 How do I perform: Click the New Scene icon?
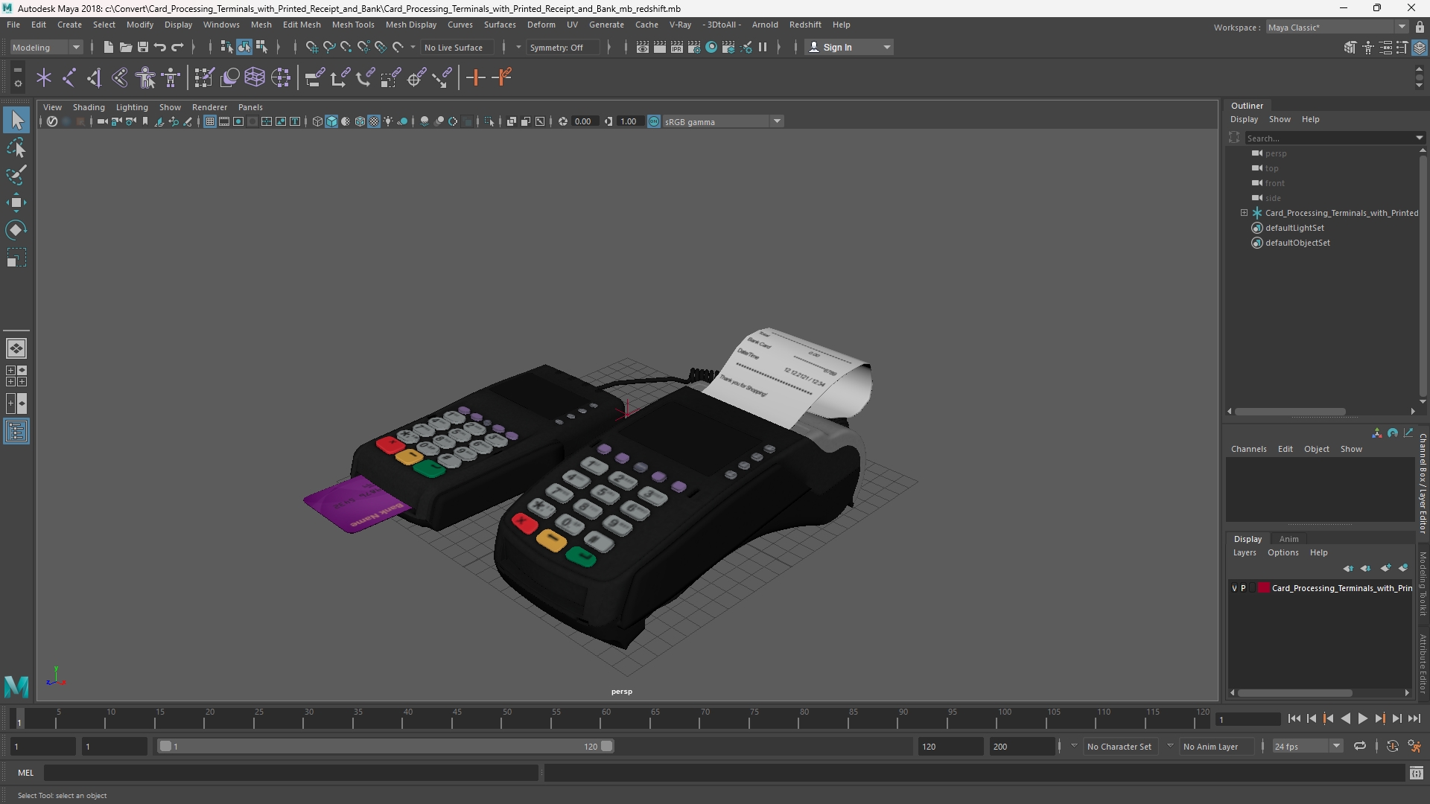[108, 47]
